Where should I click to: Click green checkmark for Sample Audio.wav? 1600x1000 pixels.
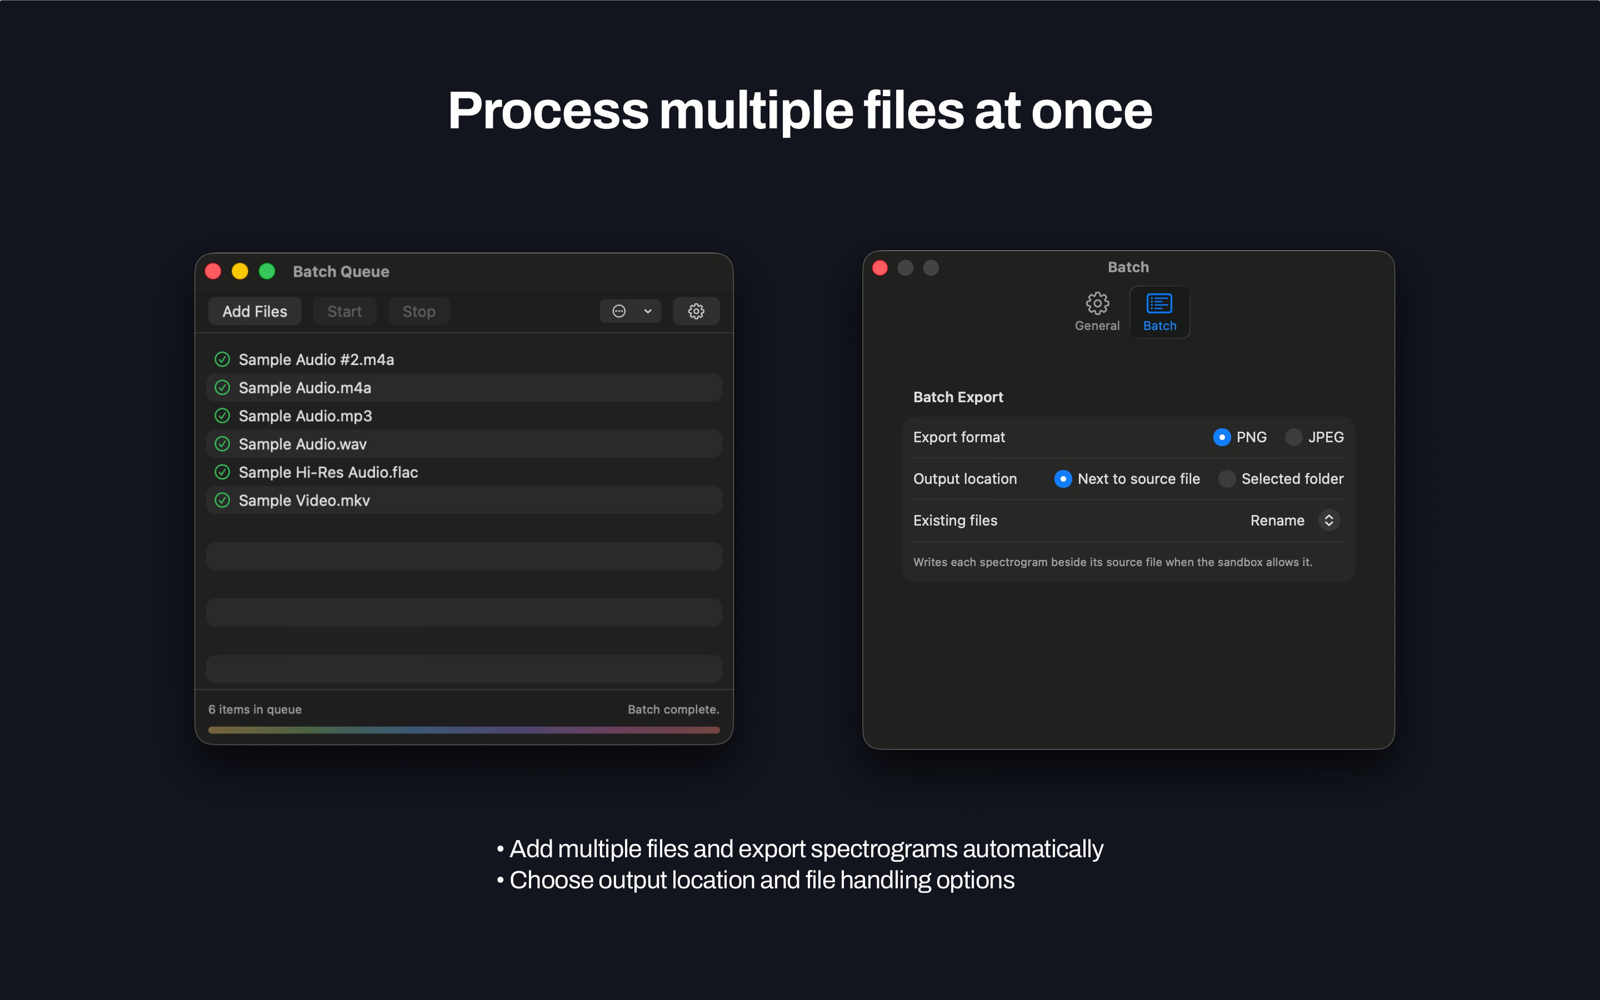pos(222,444)
